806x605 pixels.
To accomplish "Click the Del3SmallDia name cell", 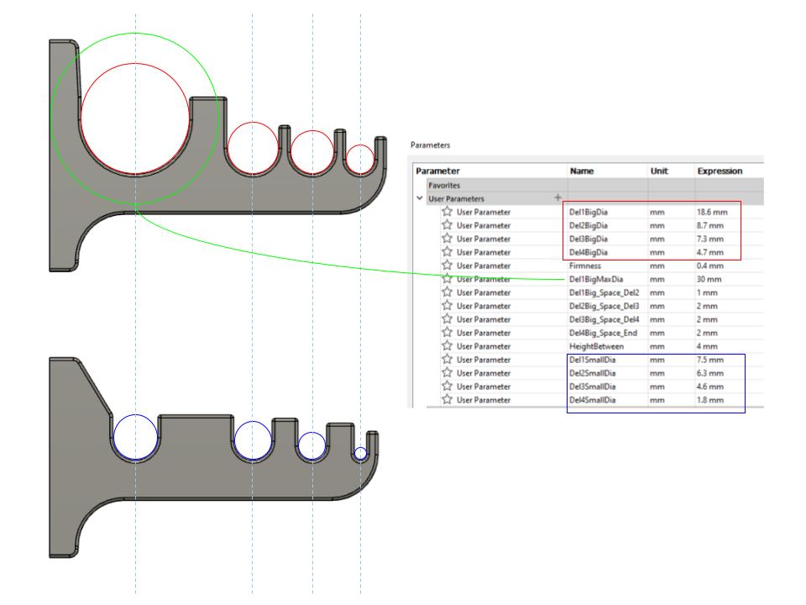I will point(592,387).
